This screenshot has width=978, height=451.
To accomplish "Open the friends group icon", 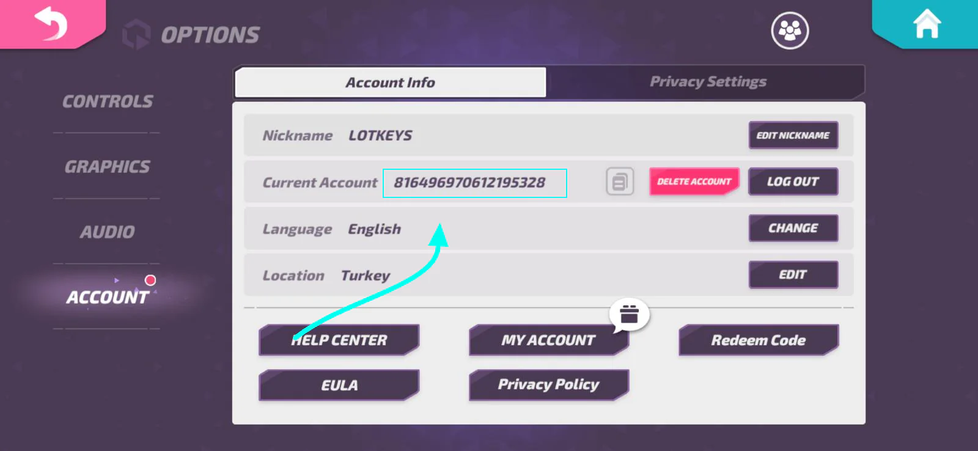I will click(x=790, y=31).
